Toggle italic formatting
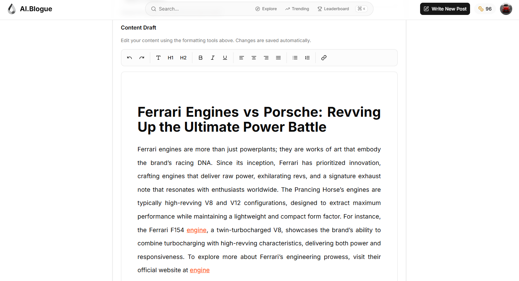519x281 pixels. click(x=213, y=58)
